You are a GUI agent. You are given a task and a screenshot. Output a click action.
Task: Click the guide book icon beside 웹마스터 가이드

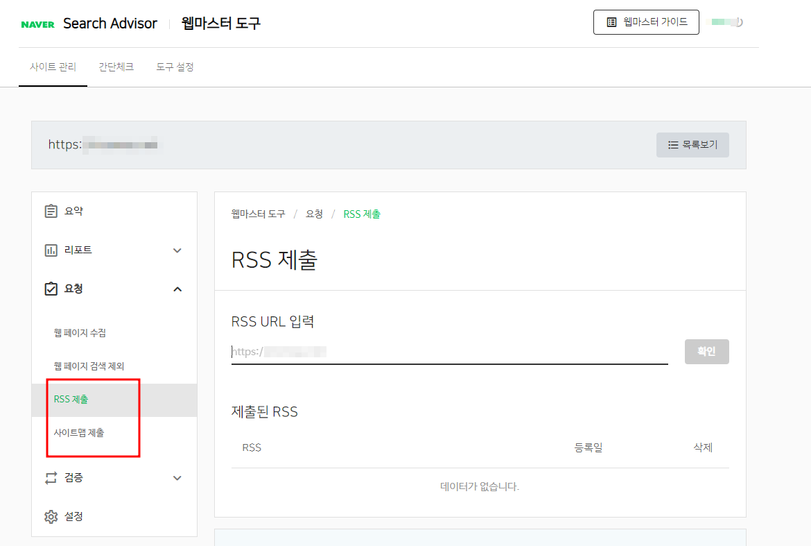click(x=611, y=22)
